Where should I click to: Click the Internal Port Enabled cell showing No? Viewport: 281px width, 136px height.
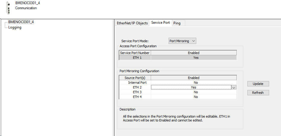pos(194,83)
